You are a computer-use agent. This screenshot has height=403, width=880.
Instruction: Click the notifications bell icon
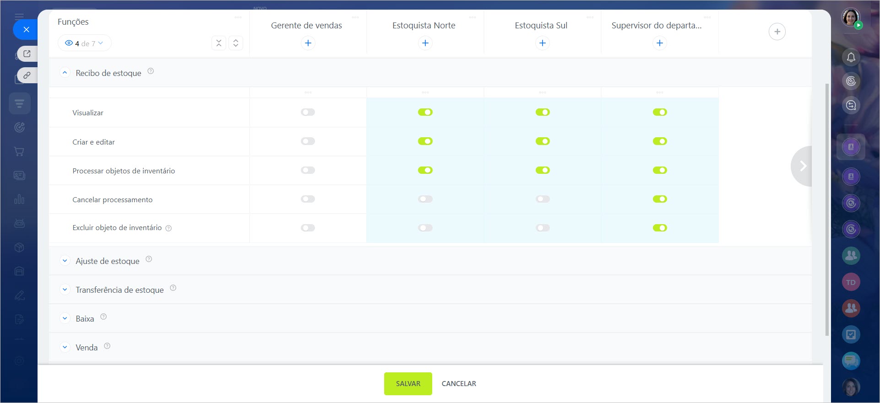[x=851, y=57]
